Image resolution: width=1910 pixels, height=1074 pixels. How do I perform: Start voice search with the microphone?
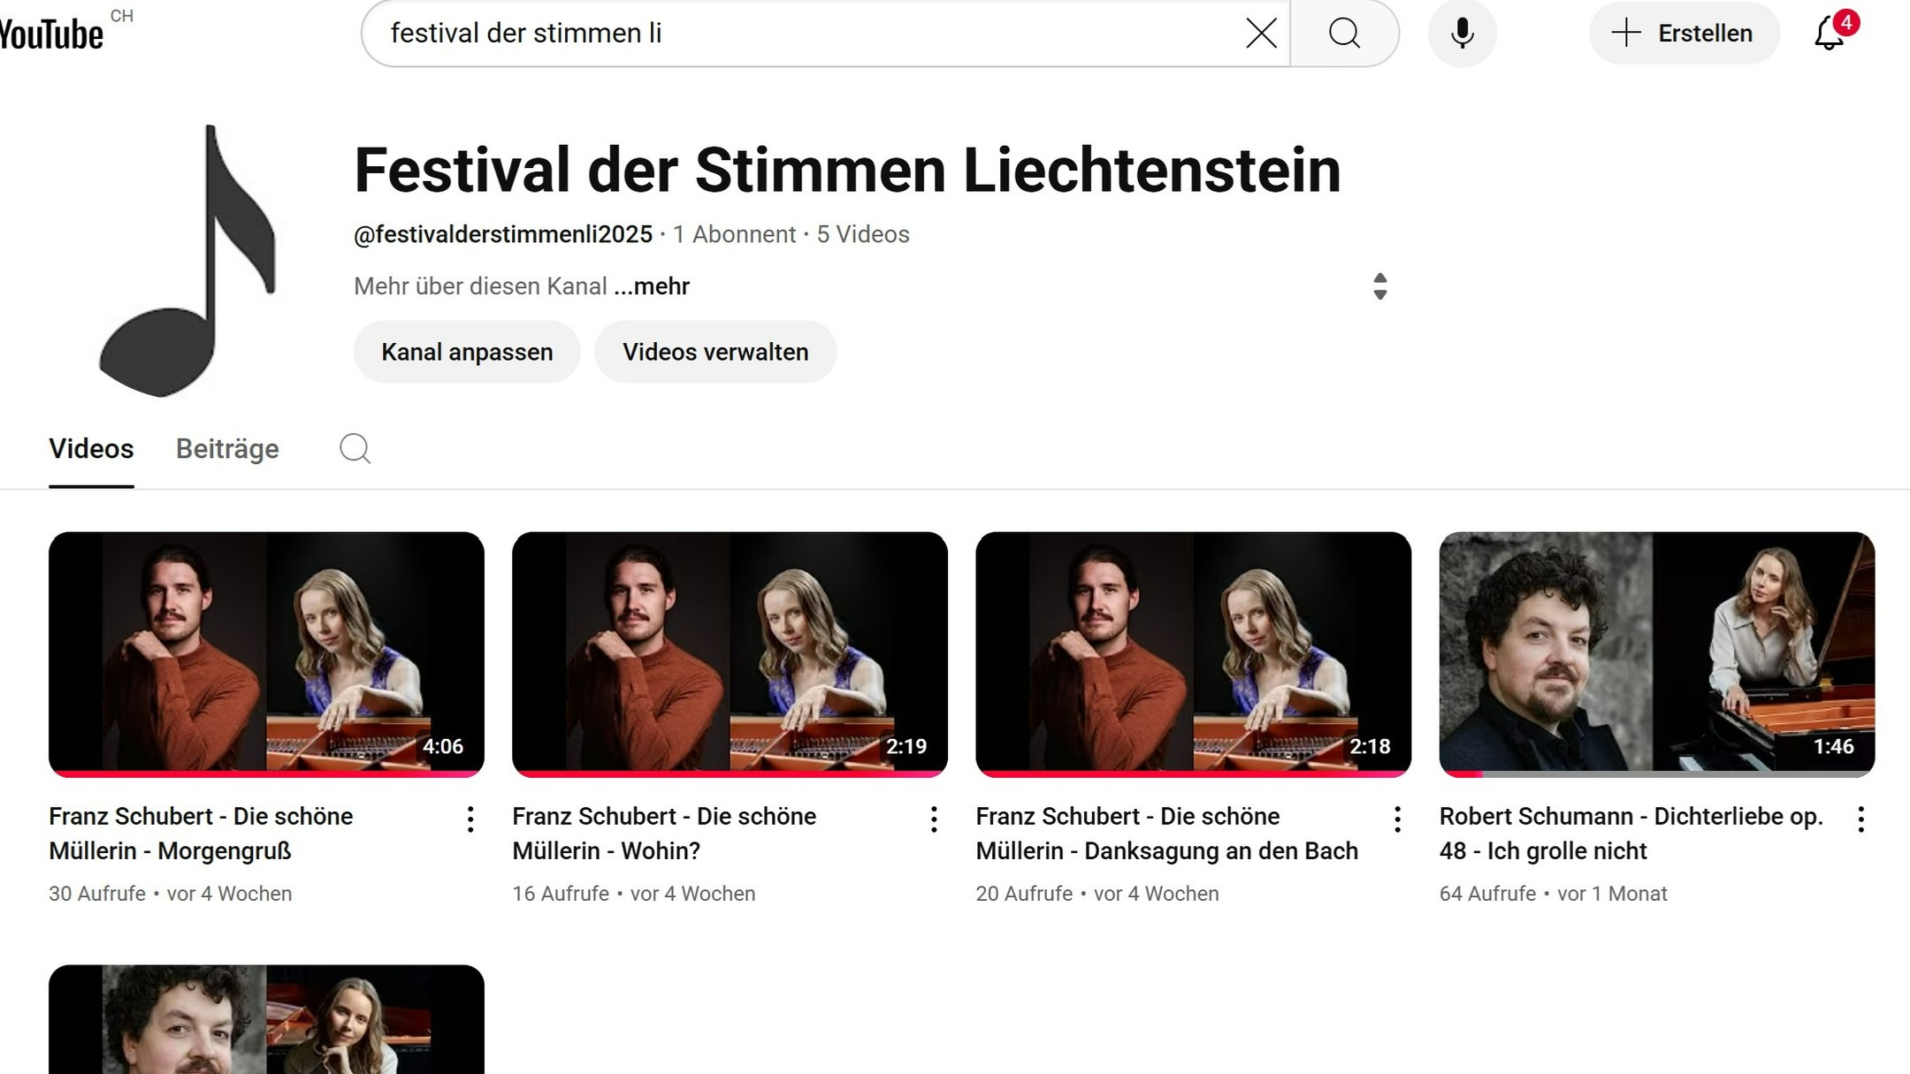(x=1462, y=34)
